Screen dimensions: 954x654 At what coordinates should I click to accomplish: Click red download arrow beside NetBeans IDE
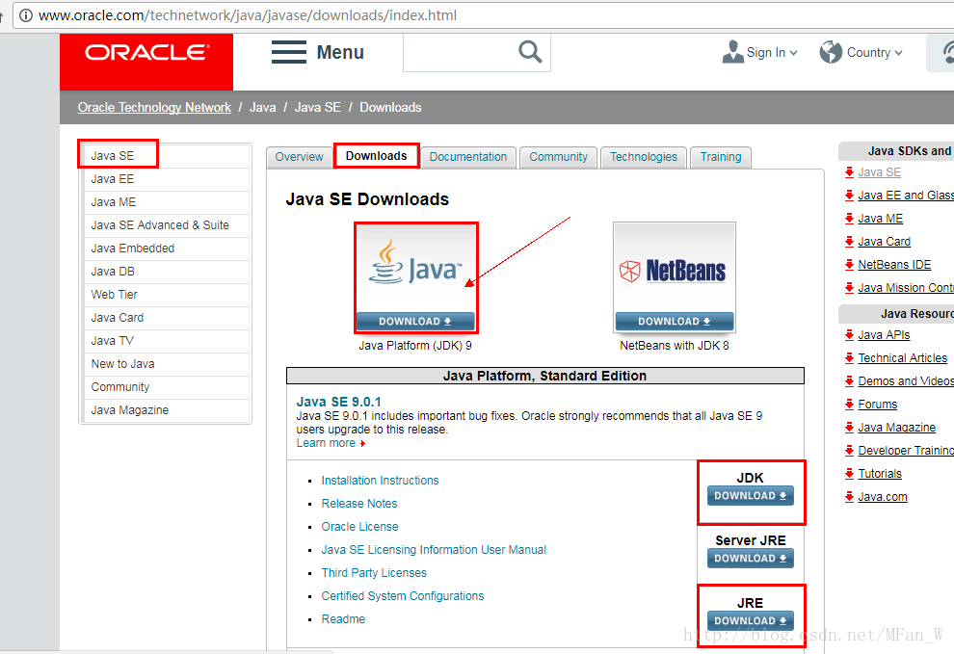[x=849, y=265]
